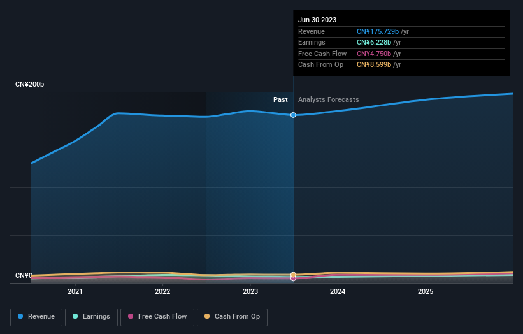Click Earnings value CN¥6.228b in tooltip
Image resolution: width=523 pixels, height=334 pixels.
coord(373,42)
